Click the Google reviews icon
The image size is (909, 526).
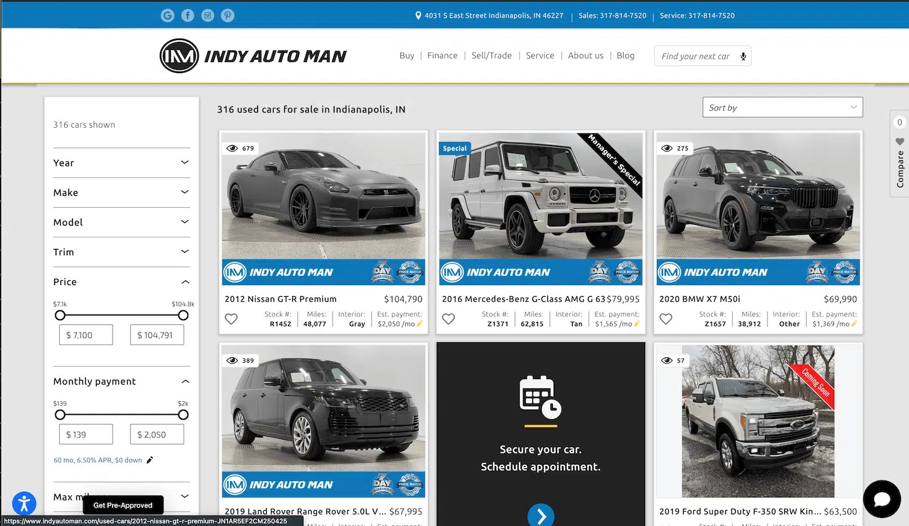coord(167,15)
